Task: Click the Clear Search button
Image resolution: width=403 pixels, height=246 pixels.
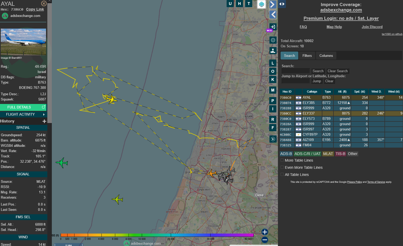Action: point(337,71)
